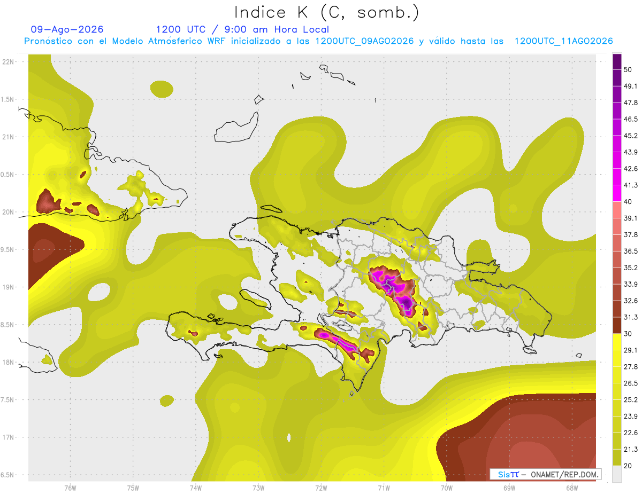Click the "33.9" value on the color scale
Screen dimensions: 642x495
click(631, 284)
